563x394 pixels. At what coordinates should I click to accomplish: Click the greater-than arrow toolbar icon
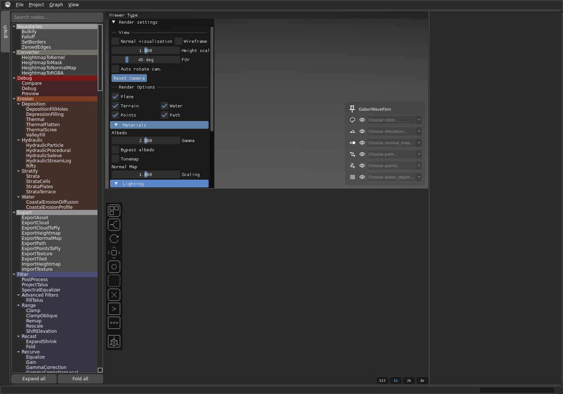click(x=114, y=309)
